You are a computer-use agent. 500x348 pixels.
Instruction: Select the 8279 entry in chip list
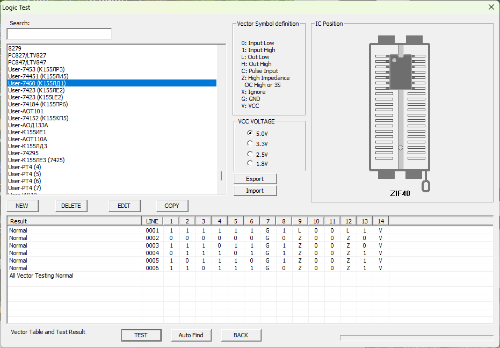[x=15, y=48]
